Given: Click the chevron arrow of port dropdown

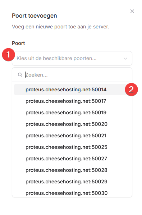Looking at the screenshot, I should pos(125,59).
